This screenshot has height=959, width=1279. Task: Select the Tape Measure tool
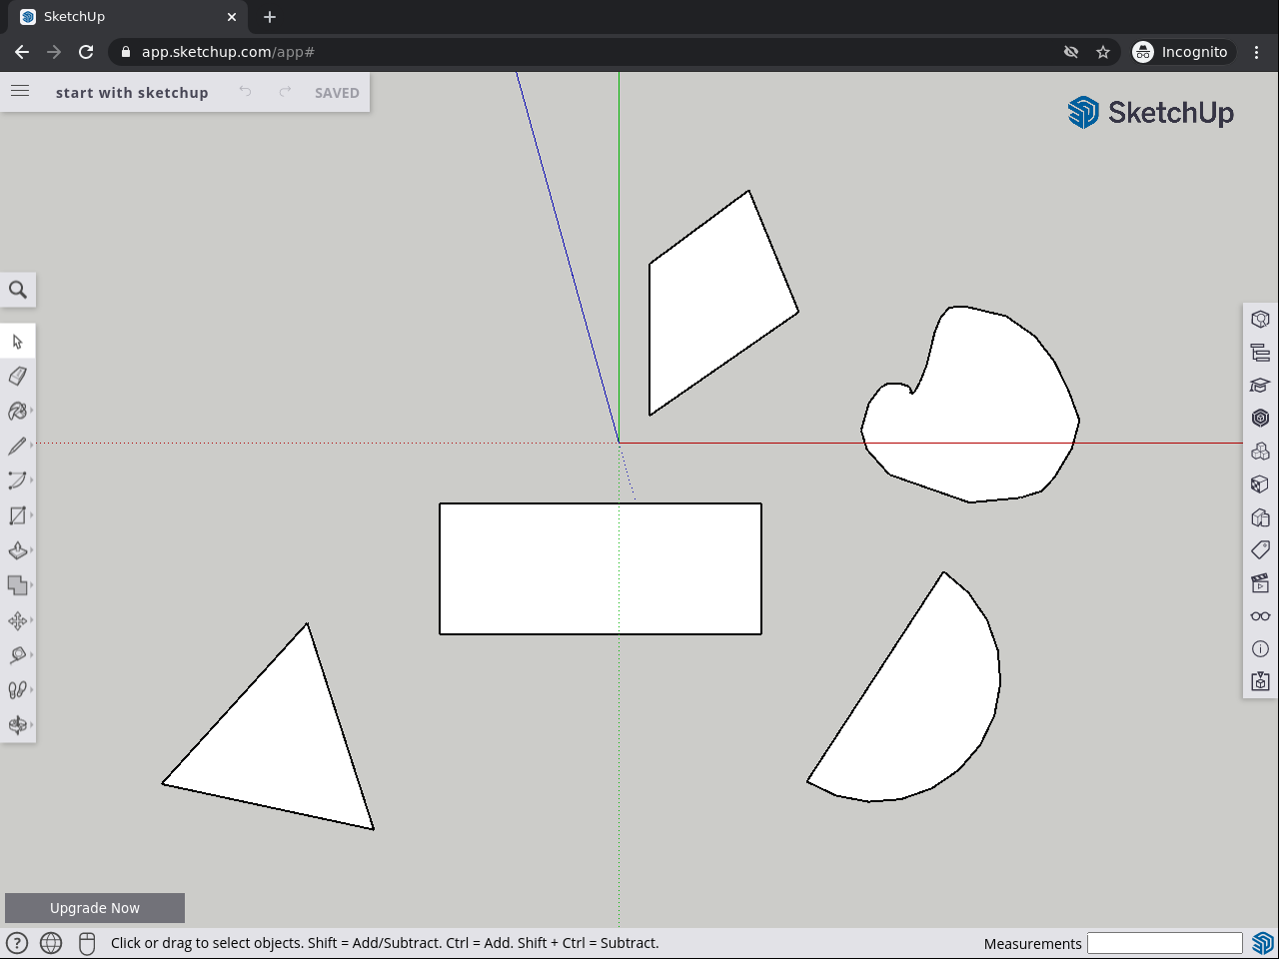[x=17, y=655]
